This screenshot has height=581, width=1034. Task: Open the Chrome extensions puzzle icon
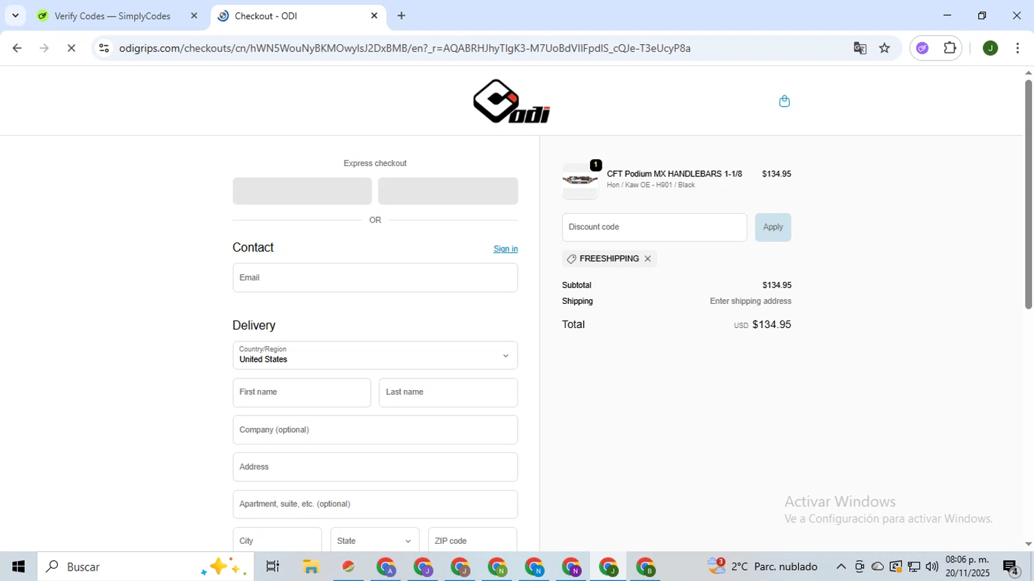[x=950, y=48]
